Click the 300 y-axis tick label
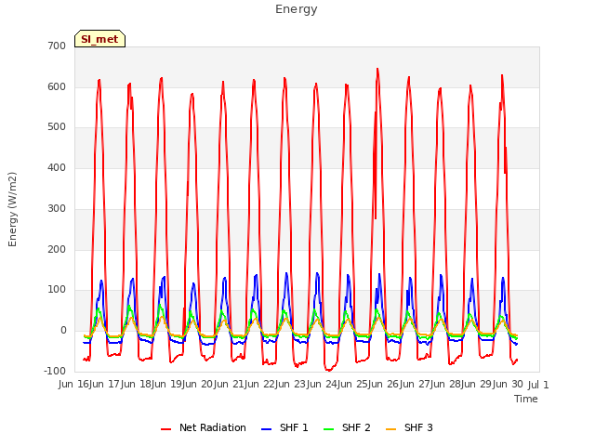The width and height of the screenshot is (595, 446). (x=57, y=208)
